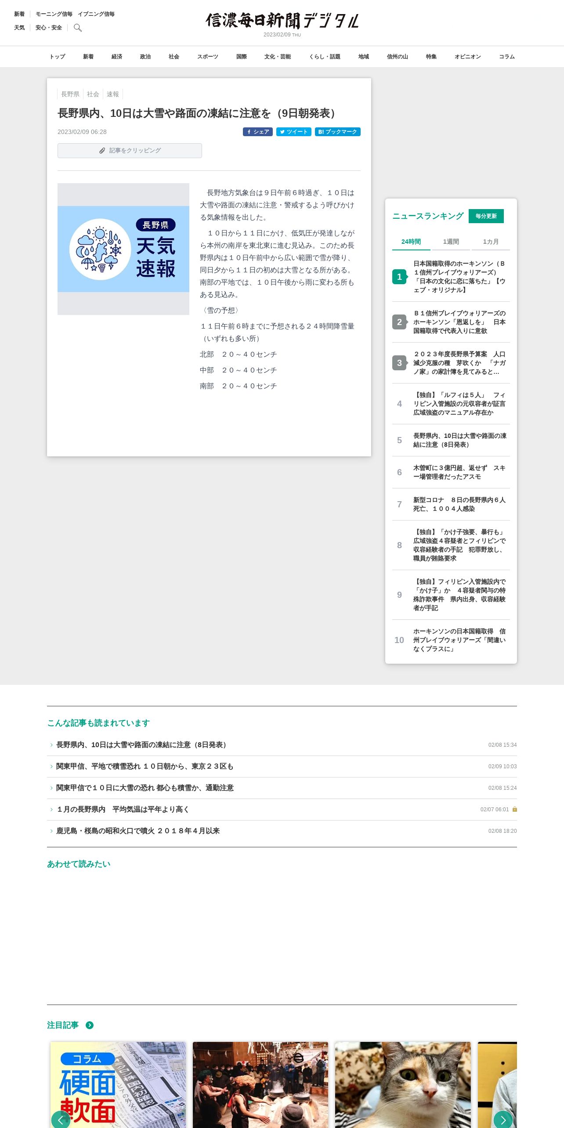Open ranking 10 間違いなくプラスに article
The image size is (564, 1128).
click(451, 640)
